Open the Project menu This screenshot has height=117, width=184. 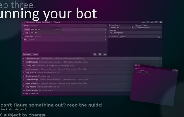pyautogui.click(x=38, y=22)
